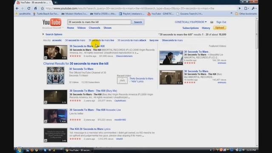
Task: Open The Kill Acoustic Live thumbnail
Action: [x=56, y=116]
